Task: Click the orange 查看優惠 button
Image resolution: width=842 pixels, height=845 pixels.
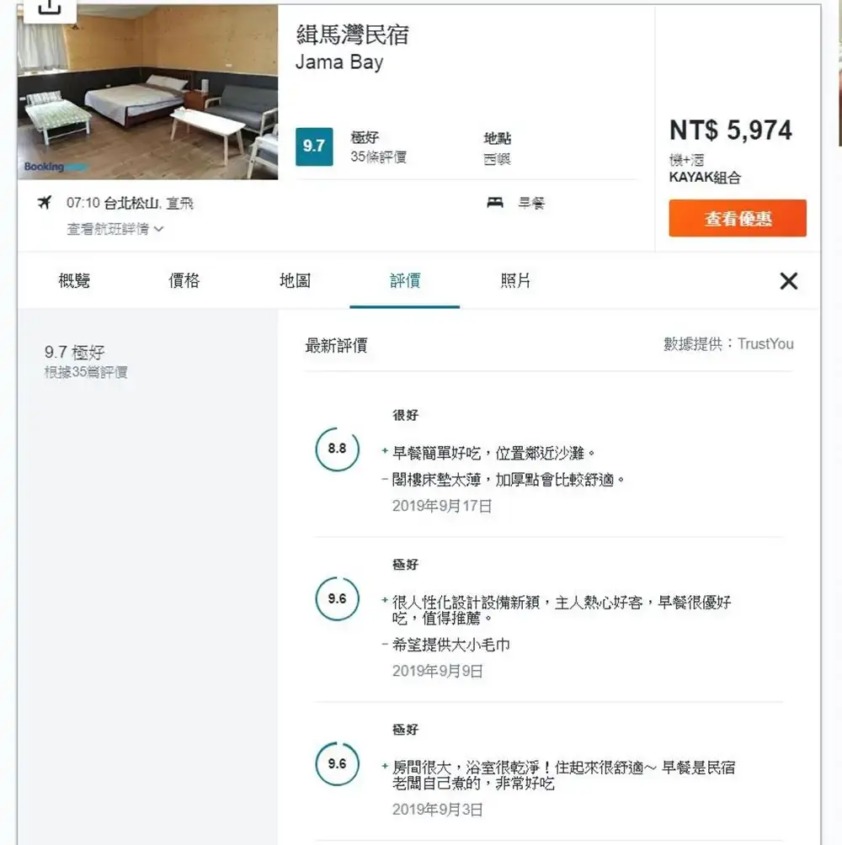Action: [738, 219]
